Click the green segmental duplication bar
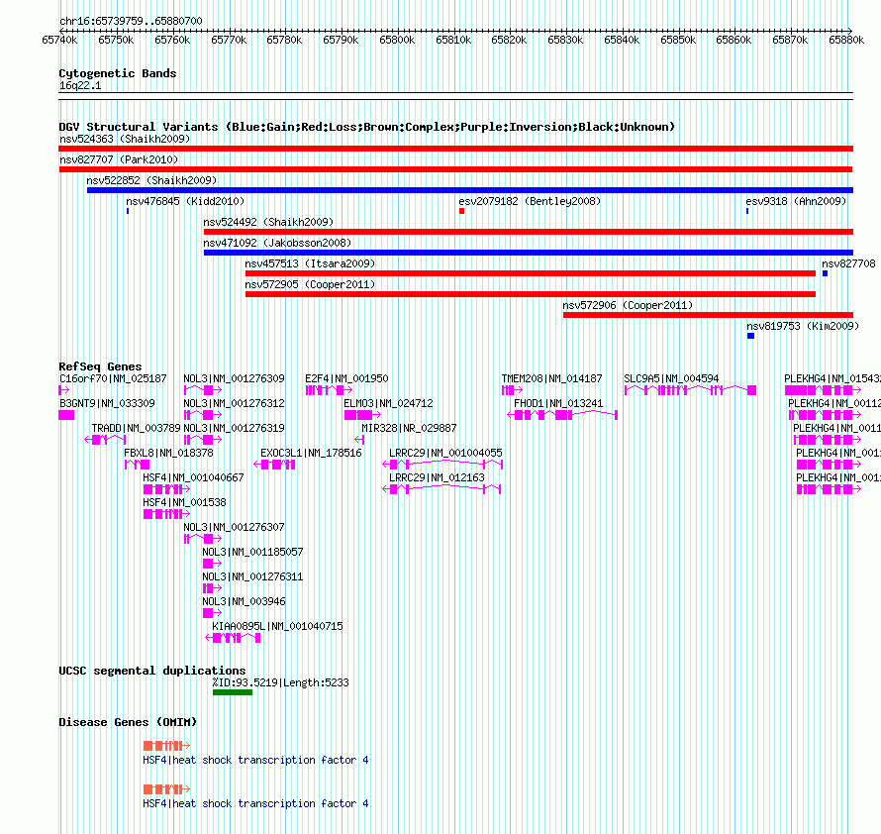 tap(233, 692)
